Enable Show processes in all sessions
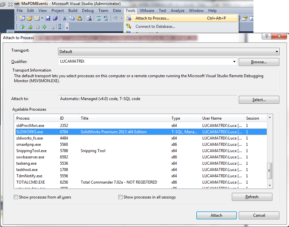Image resolution: width=289 pixels, height=227 pixels. tap(120, 197)
